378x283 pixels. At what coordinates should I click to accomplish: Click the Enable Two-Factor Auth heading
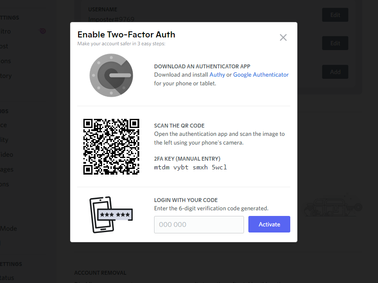126,35
